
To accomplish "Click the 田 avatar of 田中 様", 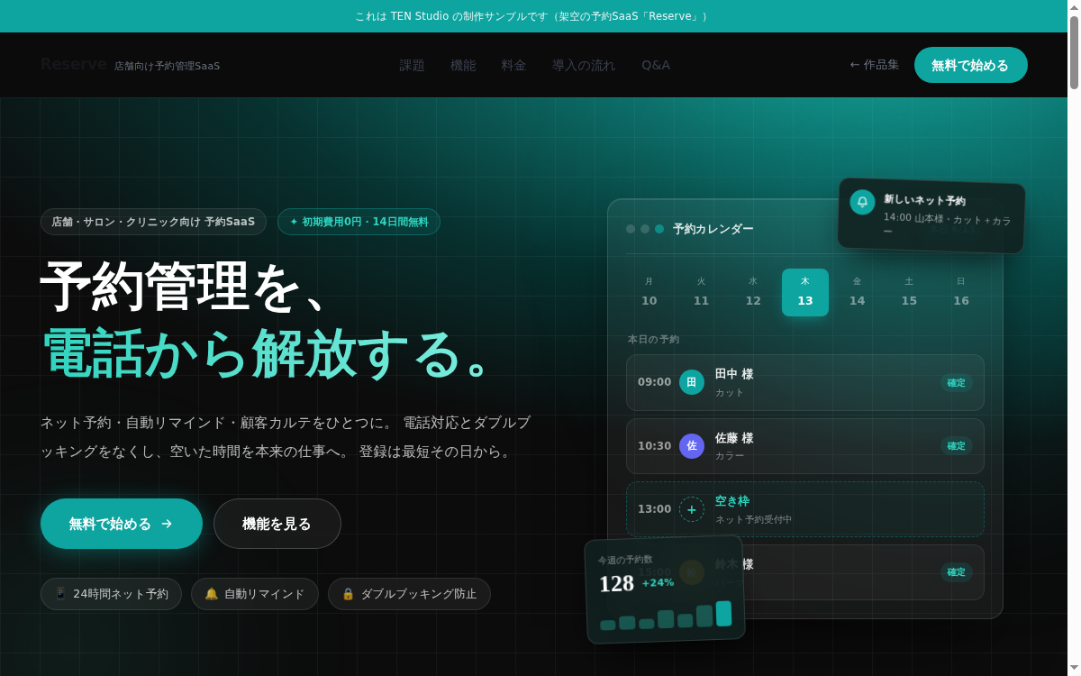I will pos(692,382).
